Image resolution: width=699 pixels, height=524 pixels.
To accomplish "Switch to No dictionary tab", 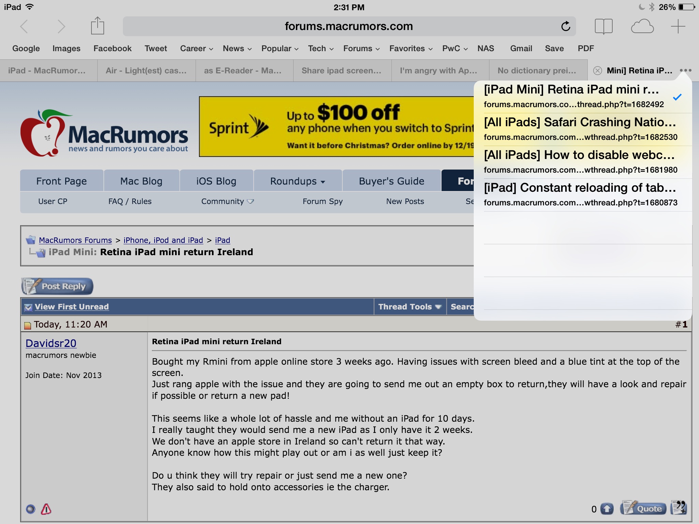I will pyautogui.click(x=538, y=71).
